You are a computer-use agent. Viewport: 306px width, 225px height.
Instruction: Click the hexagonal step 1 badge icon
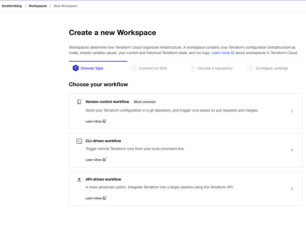(75, 68)
